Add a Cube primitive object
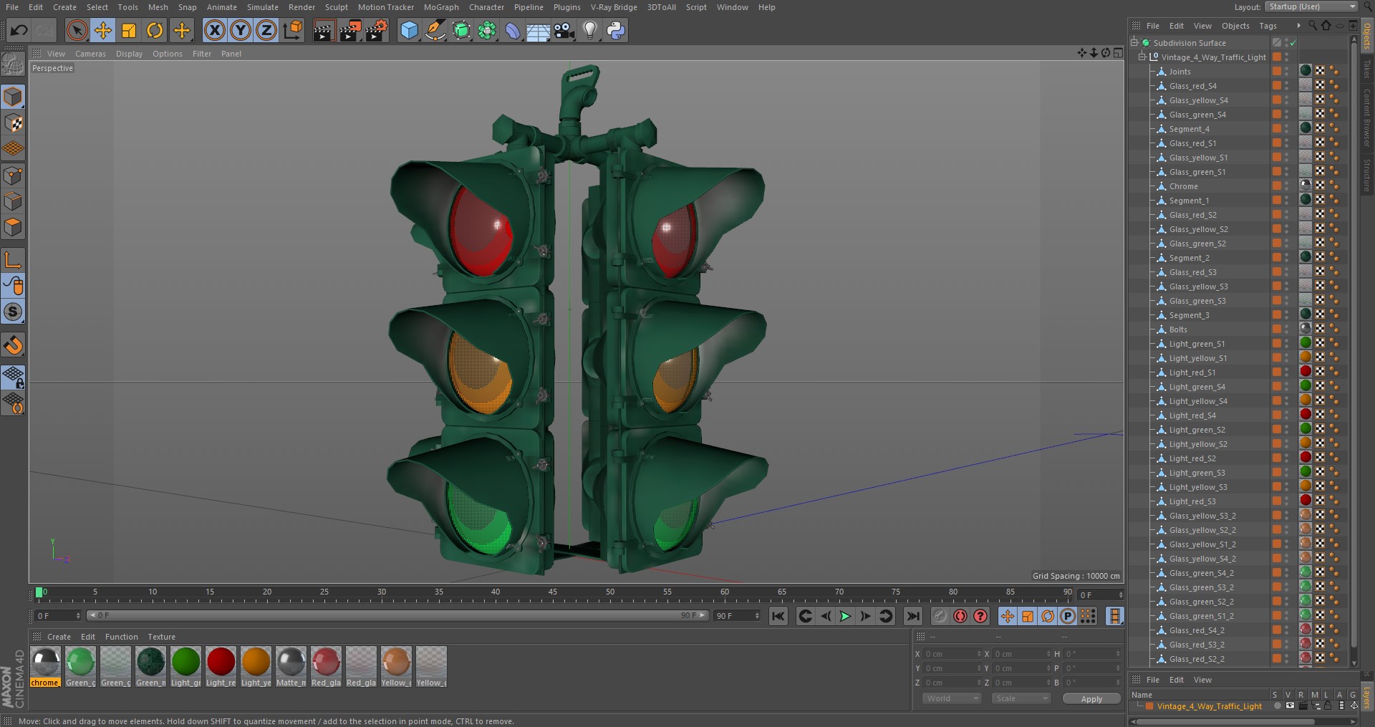 pyautogui.click(x=409, y=30)
